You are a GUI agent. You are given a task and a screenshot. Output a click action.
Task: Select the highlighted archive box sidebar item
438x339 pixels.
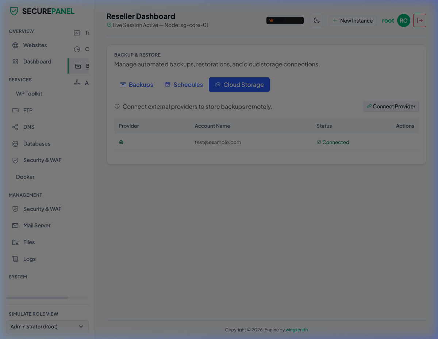point(78,66)
